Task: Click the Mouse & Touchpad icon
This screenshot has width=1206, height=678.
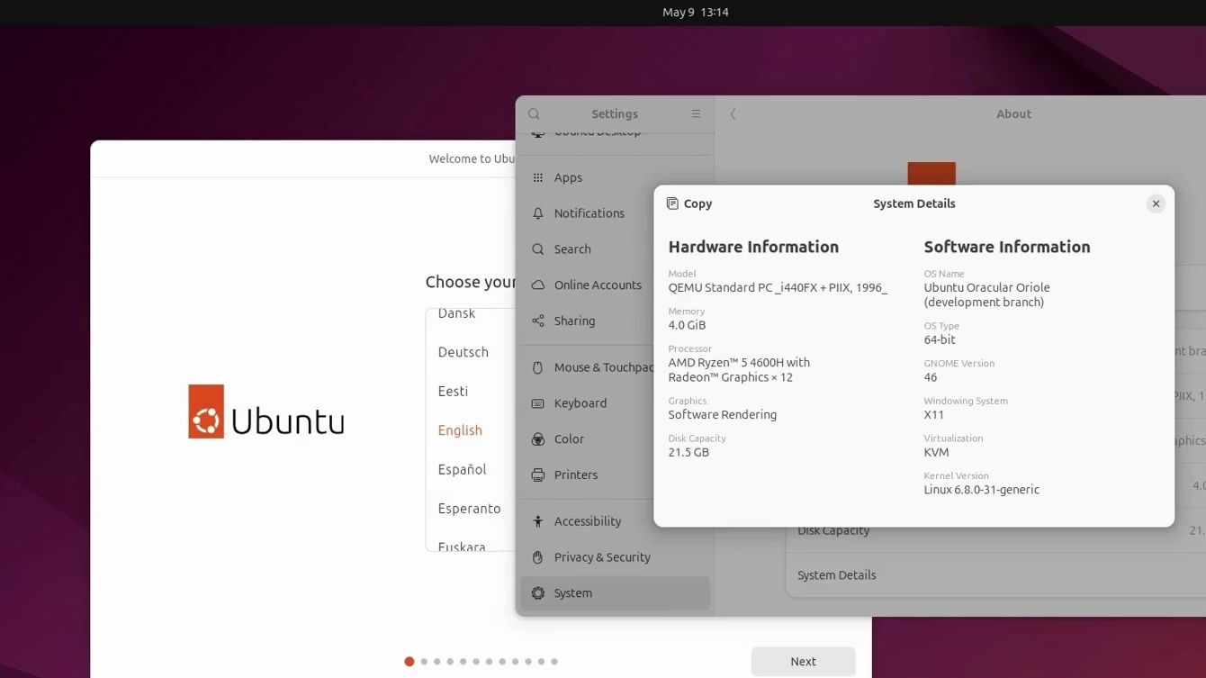Action: pos(538,367)
